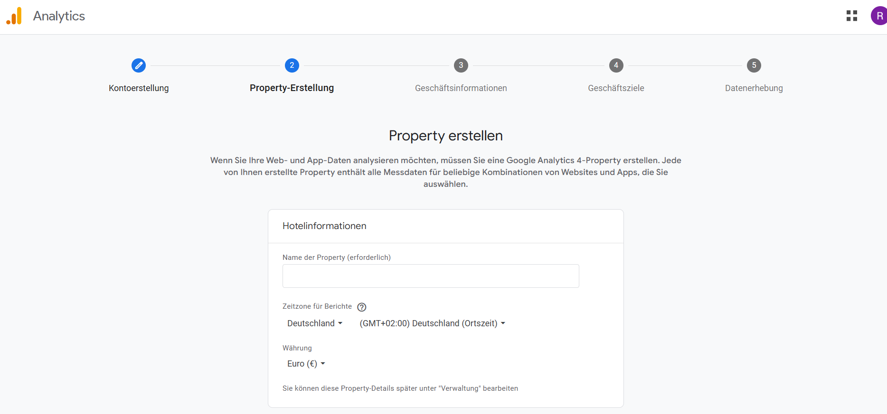The width and height of the screenshot is (887, 414).
Task: Open the Deutschland country dropdown
Action: tap(314, 323)
